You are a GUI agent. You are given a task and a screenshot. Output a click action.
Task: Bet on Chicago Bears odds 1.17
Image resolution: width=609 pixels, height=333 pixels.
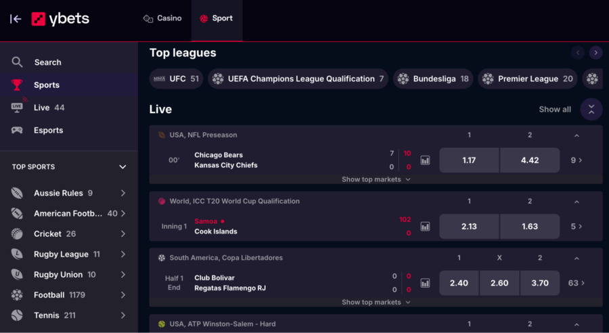pyautogui.click(x=469, y=160)
